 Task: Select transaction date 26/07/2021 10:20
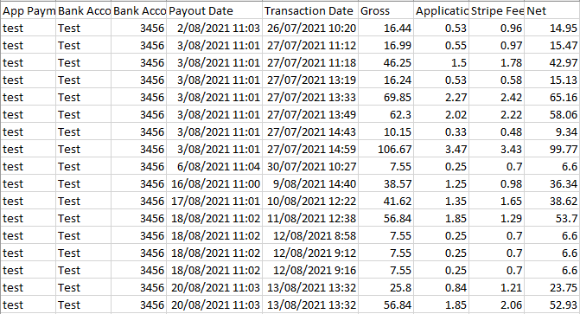point(310,29)
